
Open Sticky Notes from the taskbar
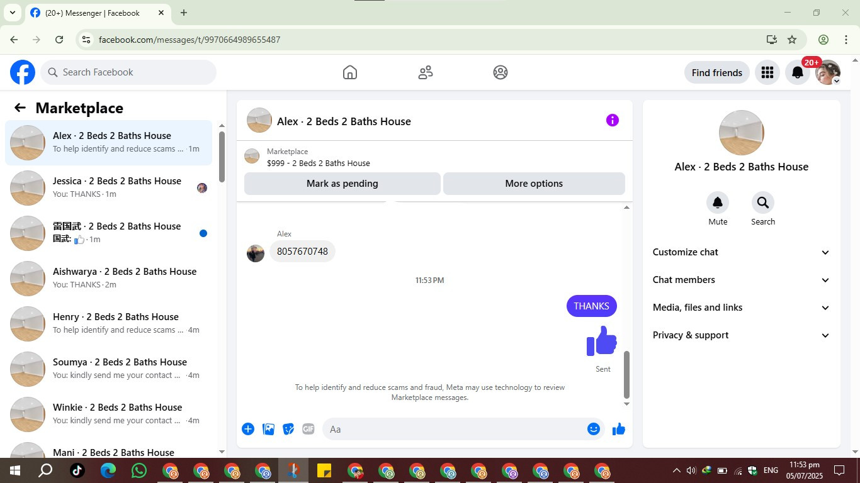coord(324,470)
